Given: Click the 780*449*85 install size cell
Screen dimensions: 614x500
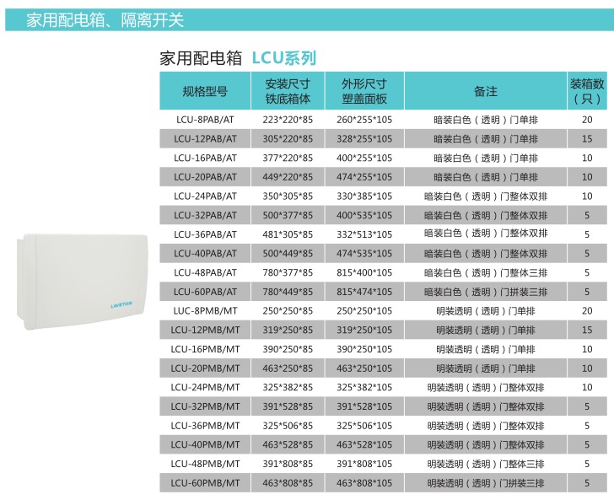Looking at the screenshot, I should tap(288, 292).
